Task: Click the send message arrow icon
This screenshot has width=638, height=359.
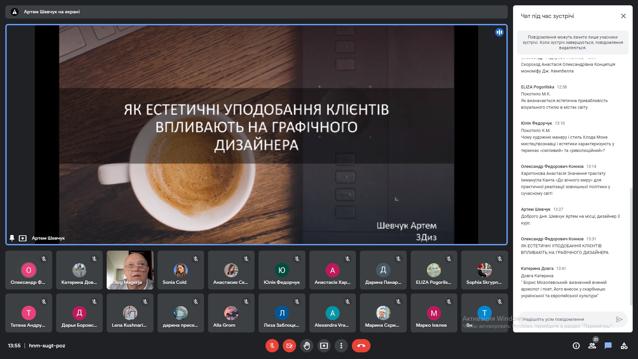Action: click(619, 319)
